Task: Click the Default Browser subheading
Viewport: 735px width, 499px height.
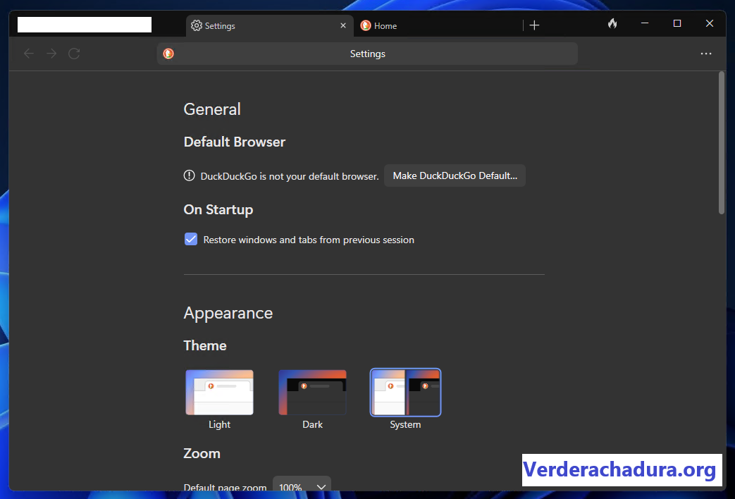Action: coord(235,142)
